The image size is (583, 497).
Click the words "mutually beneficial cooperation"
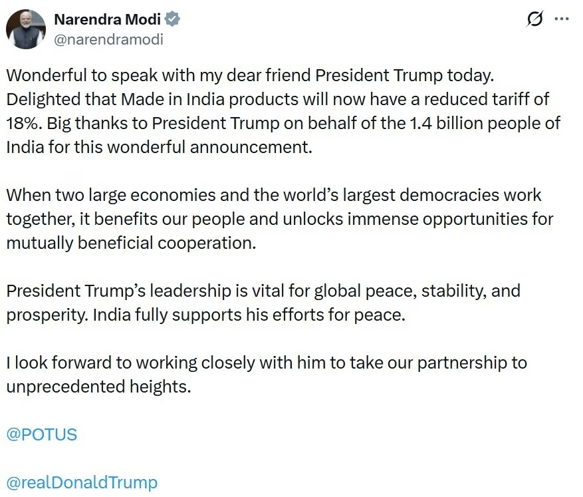tap(130, 243)
